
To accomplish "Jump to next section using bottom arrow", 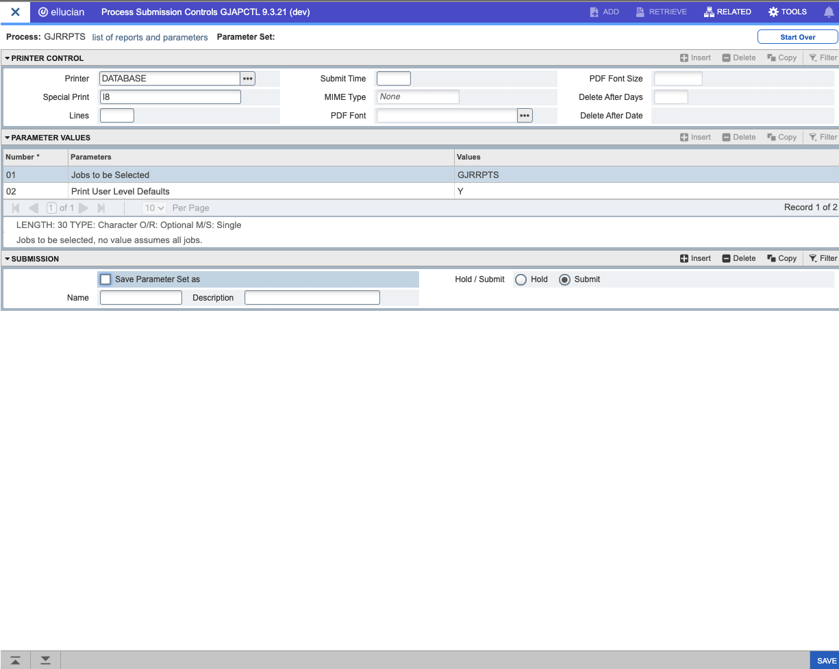I will point(45,660).
